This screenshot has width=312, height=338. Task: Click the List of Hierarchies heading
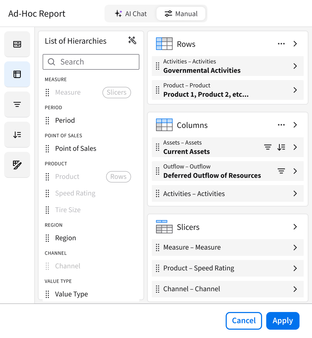76,41
